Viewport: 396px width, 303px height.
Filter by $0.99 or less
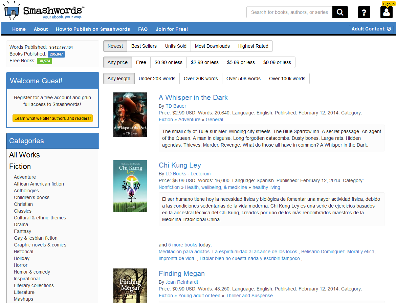click(169, 62)
